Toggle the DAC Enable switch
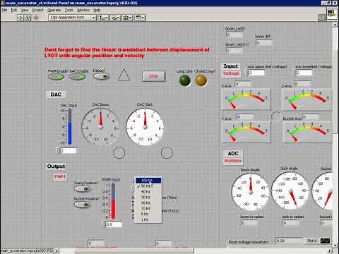 (x=77, y=77)
